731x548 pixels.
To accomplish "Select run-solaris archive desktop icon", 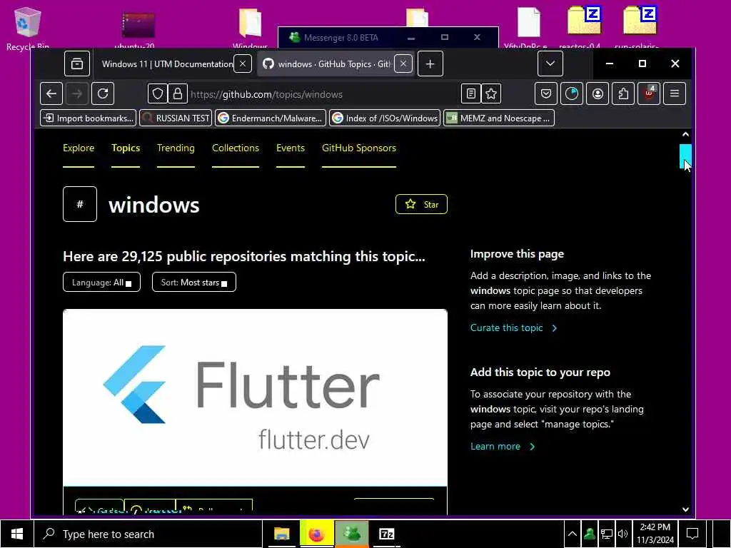I will click(640, 27).
